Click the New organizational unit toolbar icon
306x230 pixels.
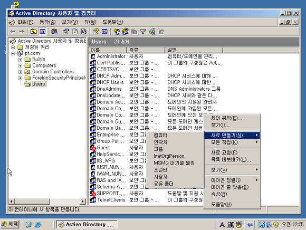coord(134,32)
